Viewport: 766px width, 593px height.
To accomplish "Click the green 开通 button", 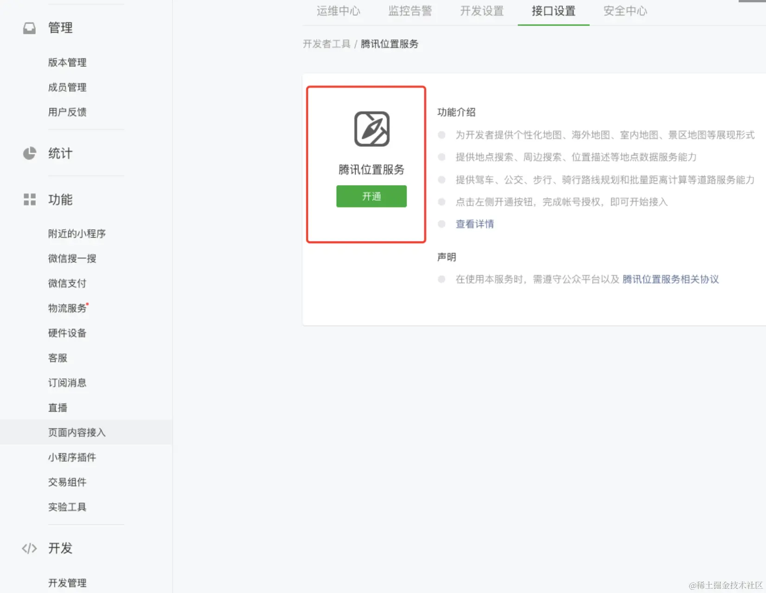I will pyautogui.click(x=371, y=196).
